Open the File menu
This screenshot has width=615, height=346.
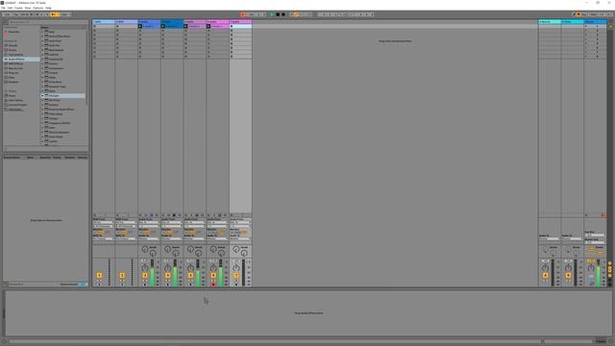(3, 8)
